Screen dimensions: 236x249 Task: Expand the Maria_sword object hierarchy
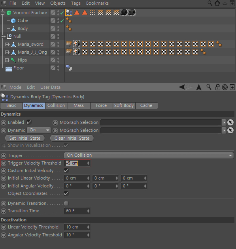(x=7, y=44)
